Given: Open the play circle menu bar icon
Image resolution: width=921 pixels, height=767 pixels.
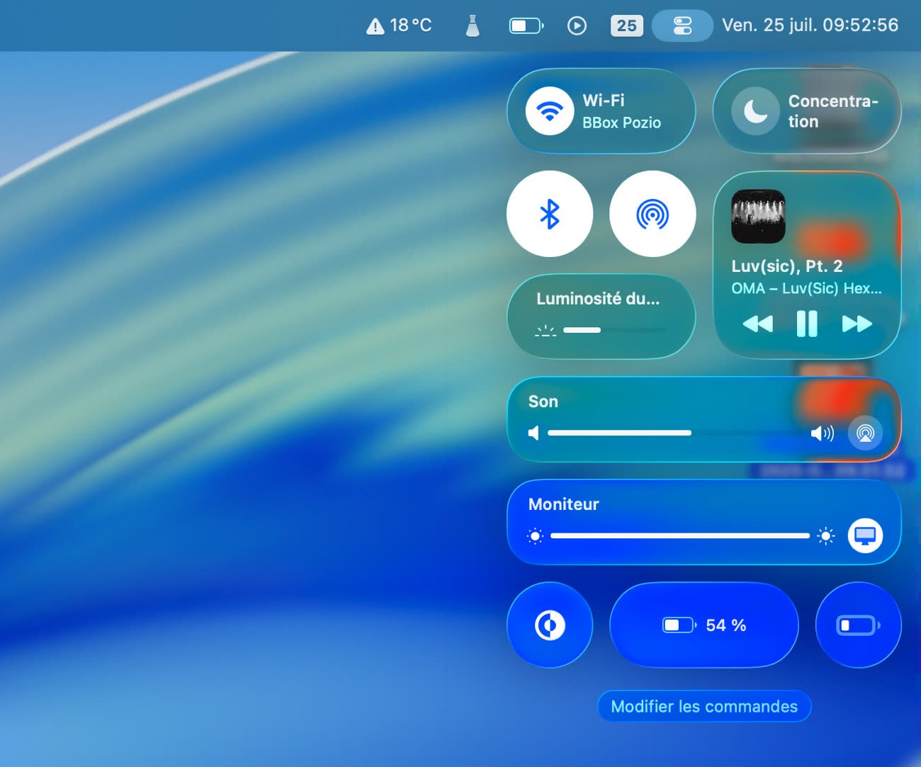Looking at the screenshot, I should click(577, 25).
